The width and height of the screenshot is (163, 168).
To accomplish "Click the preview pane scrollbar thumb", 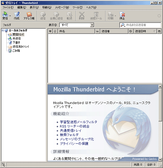I will click(160, 105).
